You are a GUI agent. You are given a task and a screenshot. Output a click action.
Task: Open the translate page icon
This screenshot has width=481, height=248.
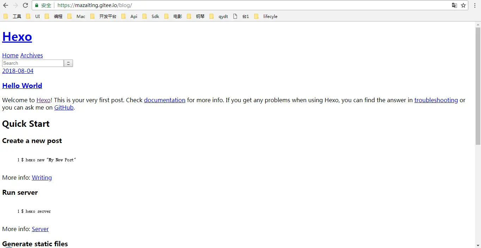[x=455, y=5]
